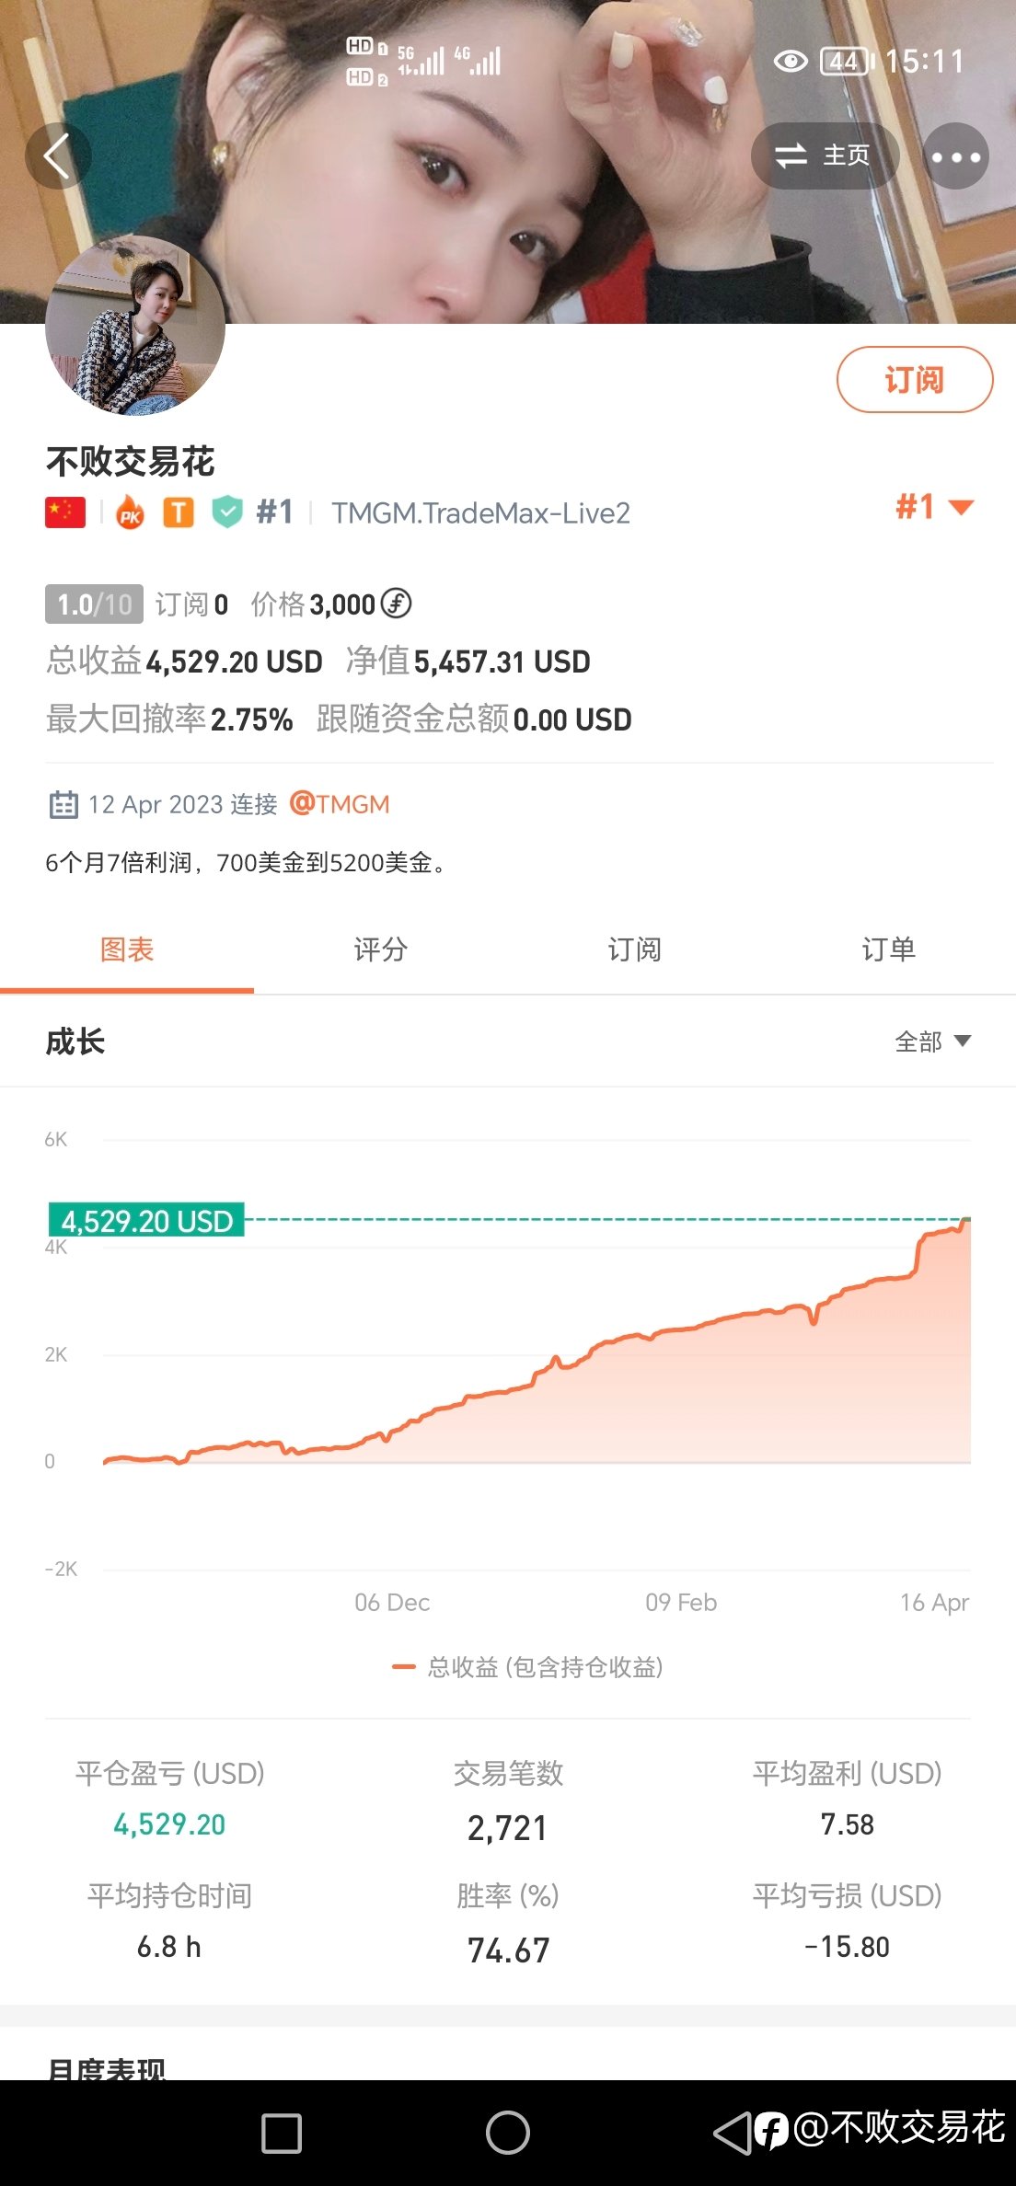Tap the PK flame badge icon
Viewport: 1016px width, 2186px height.
131,512
